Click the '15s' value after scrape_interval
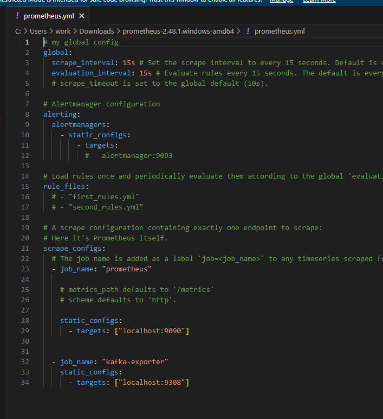 click(x=129, y=63)
